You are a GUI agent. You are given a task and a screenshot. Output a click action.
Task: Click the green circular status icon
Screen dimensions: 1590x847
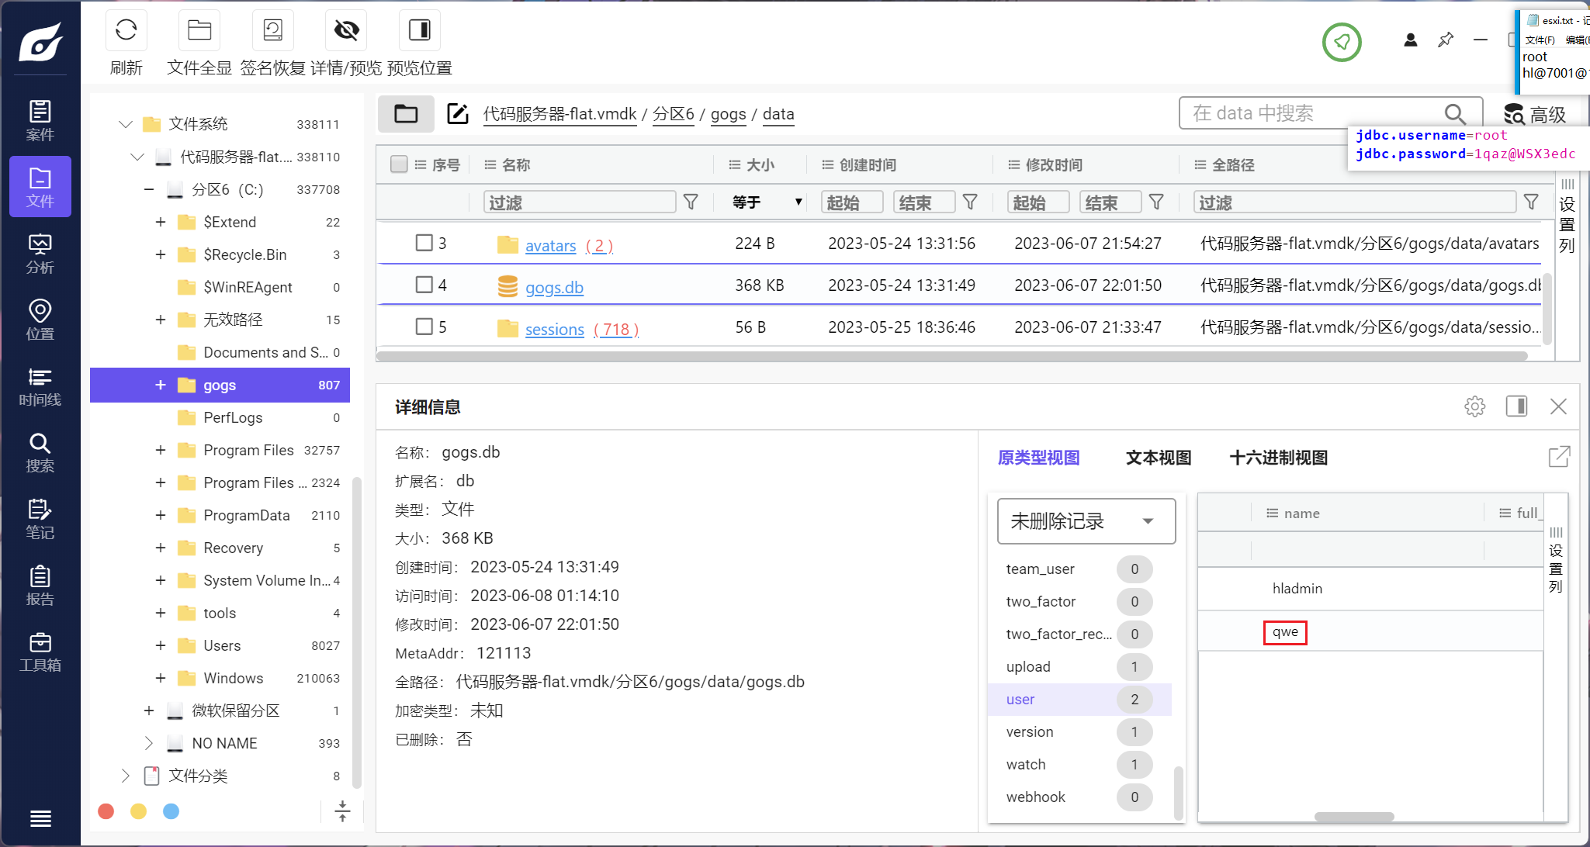1342,42
